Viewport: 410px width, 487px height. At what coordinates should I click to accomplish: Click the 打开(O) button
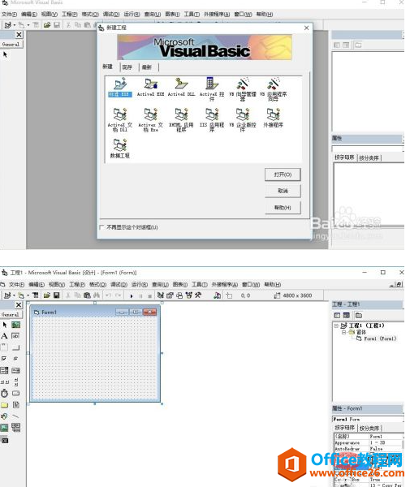[x=283, y=175]
